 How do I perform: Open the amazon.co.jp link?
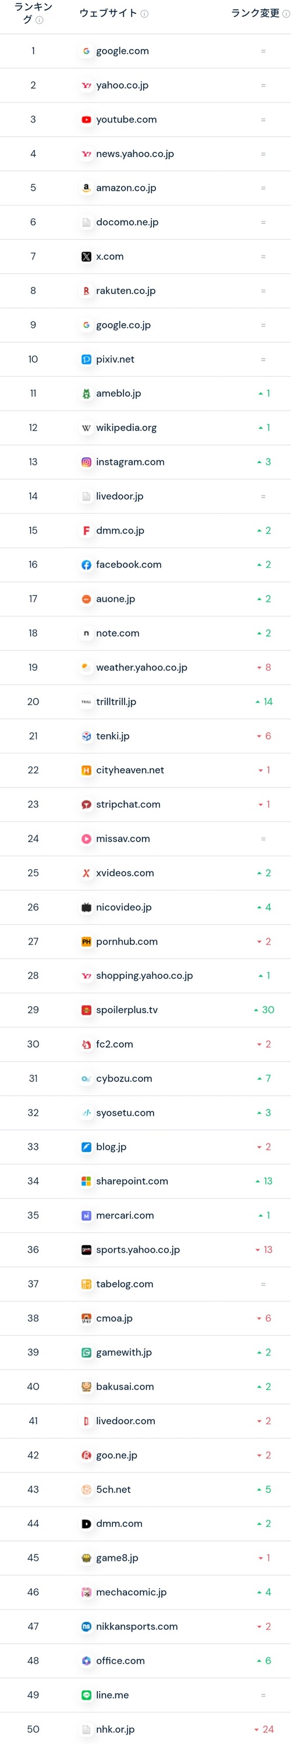(x=126, y=188)
